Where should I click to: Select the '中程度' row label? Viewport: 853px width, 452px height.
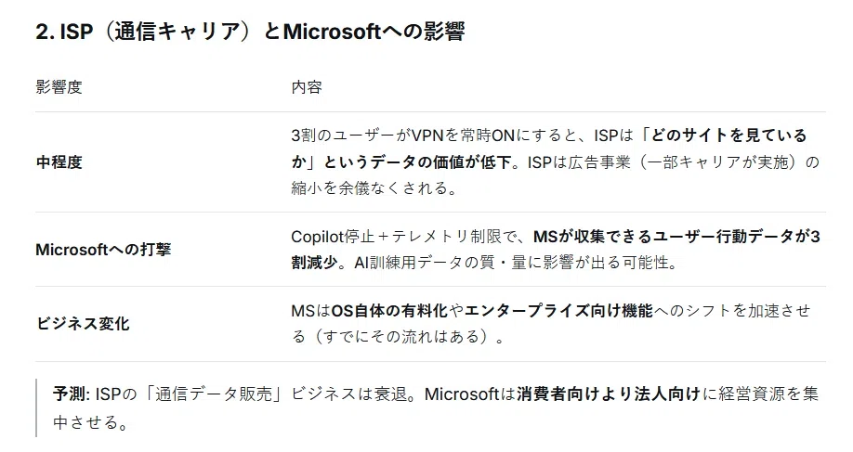click(59, 161)
